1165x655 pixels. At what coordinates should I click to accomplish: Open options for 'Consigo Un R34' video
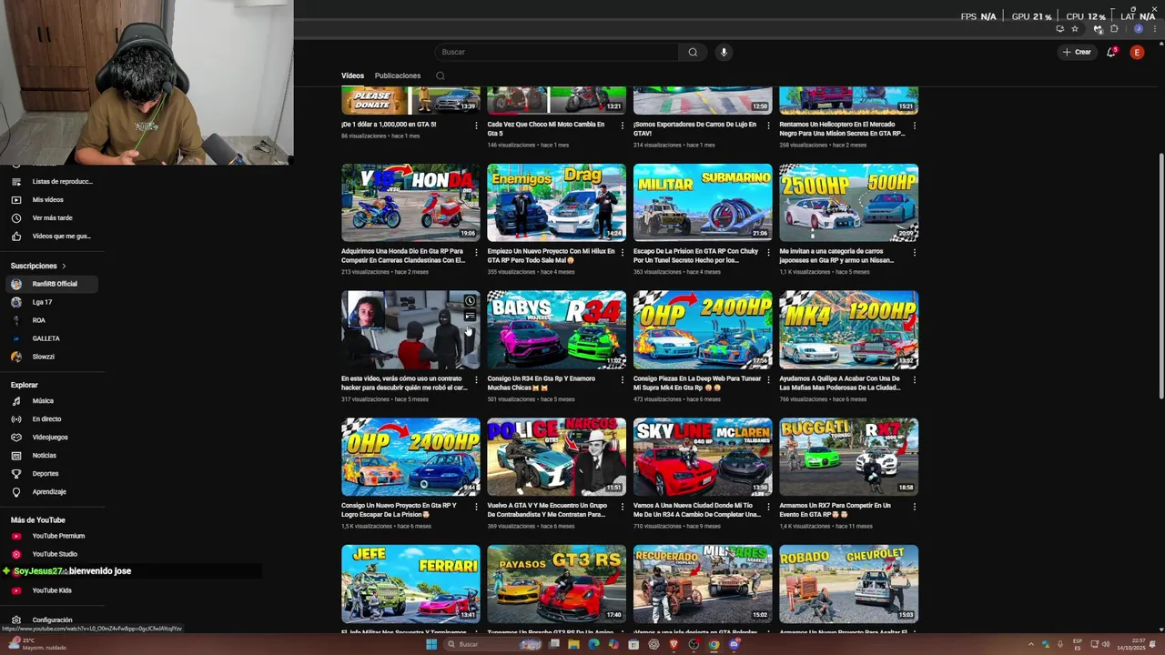click(622, 379)
